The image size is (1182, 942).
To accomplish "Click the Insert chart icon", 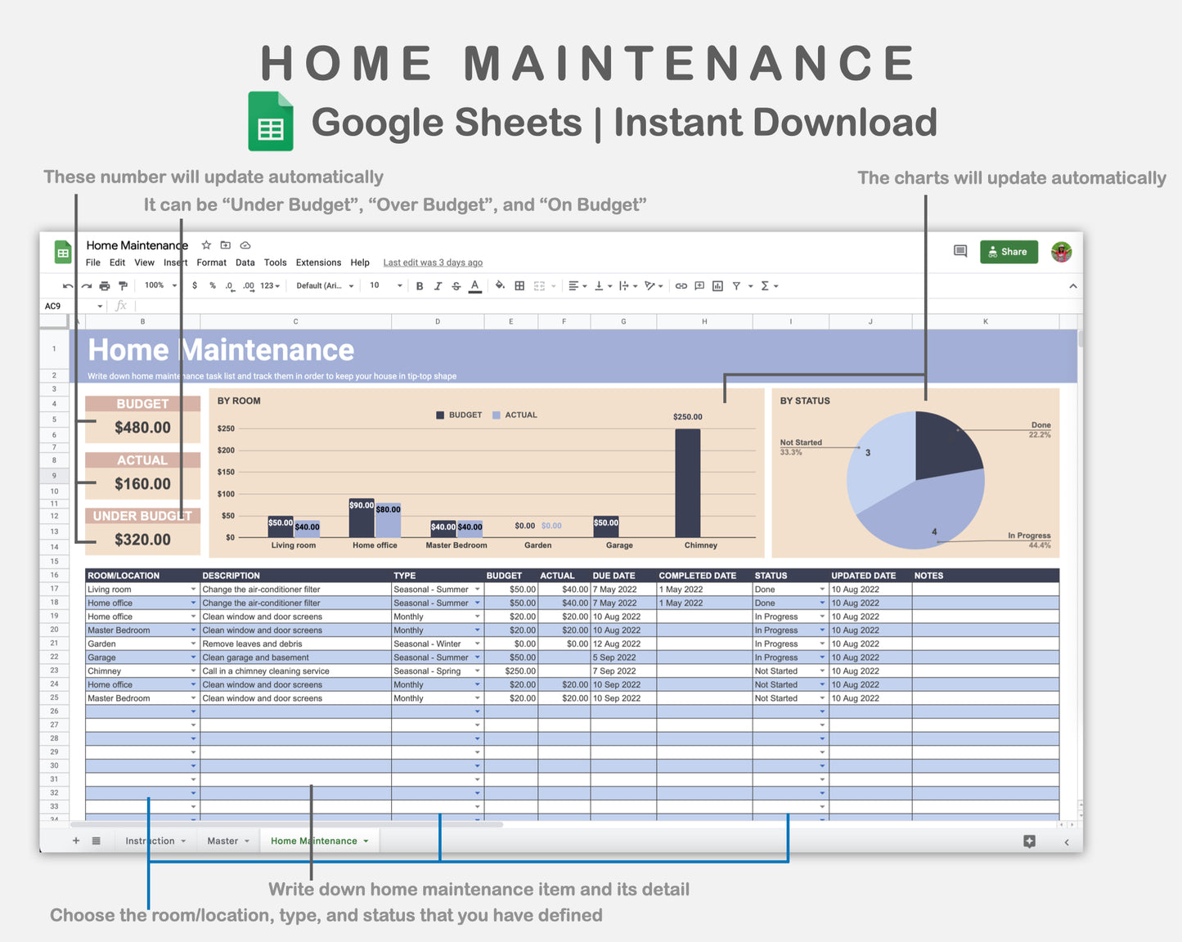I will [x=718, y=285].
